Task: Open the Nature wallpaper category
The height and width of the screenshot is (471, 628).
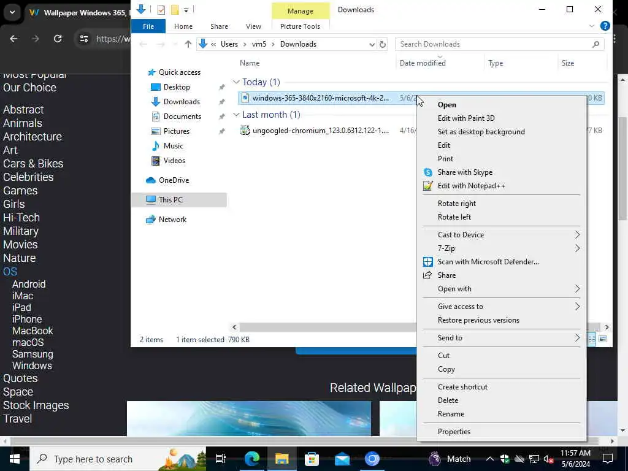Action: [19, 258]
